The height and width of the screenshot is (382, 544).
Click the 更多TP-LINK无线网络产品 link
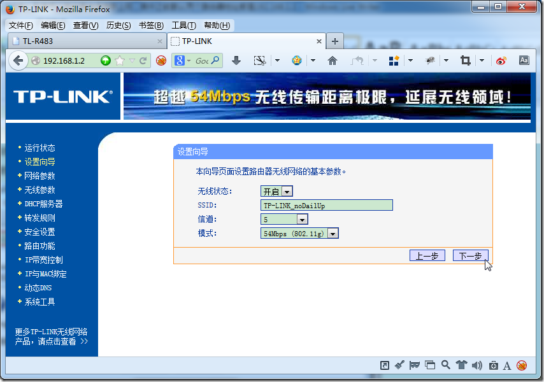coord(52,337)
